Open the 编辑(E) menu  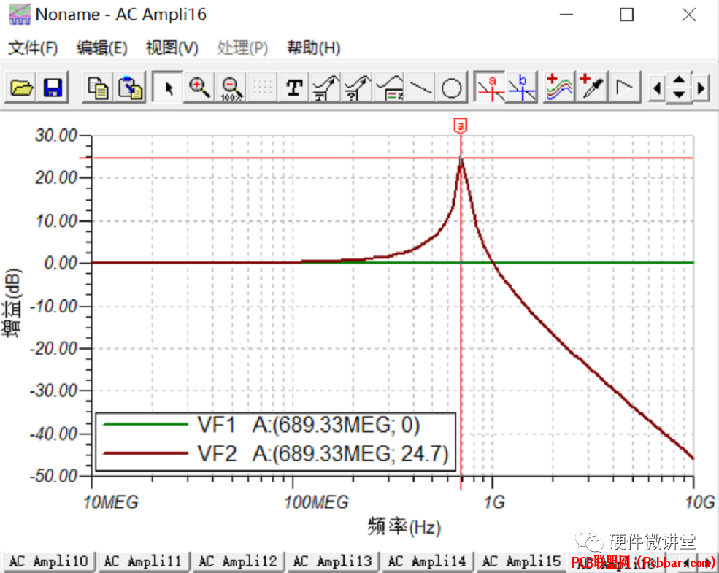coord(101,47)
